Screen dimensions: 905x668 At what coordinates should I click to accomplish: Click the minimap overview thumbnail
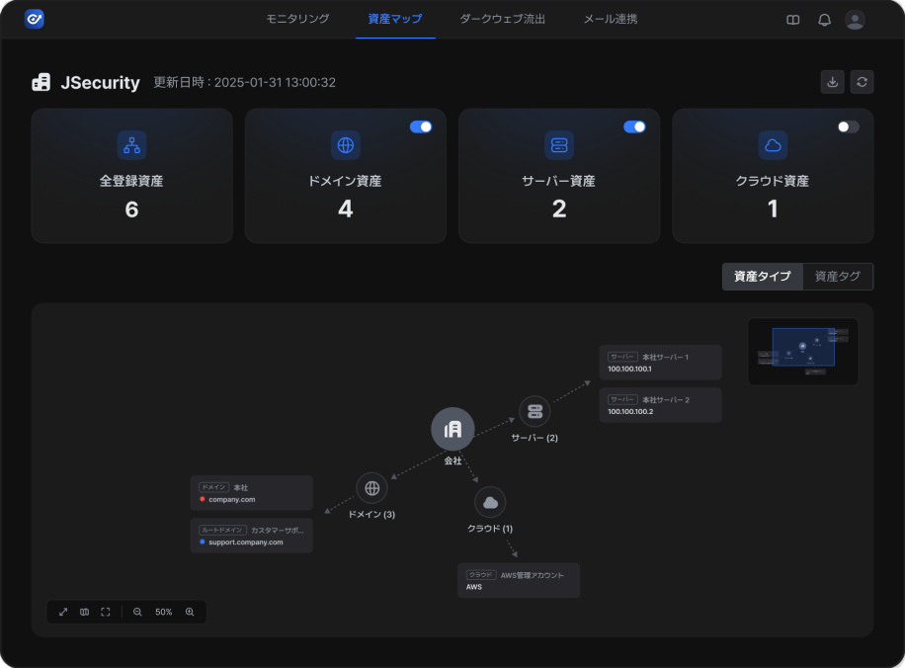pyautogui.click(x=803, y=352)
